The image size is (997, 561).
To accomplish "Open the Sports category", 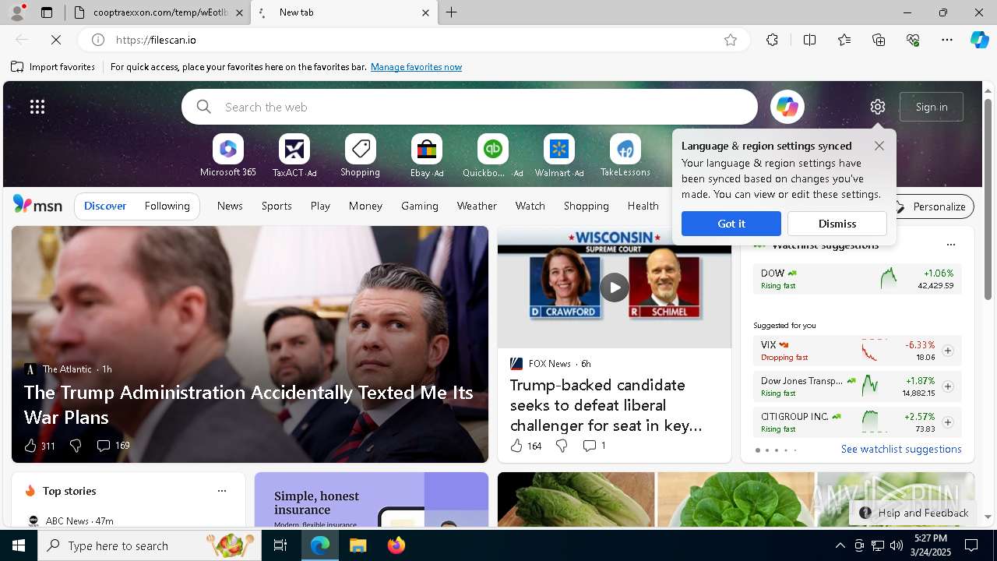I will coord(277,206).
